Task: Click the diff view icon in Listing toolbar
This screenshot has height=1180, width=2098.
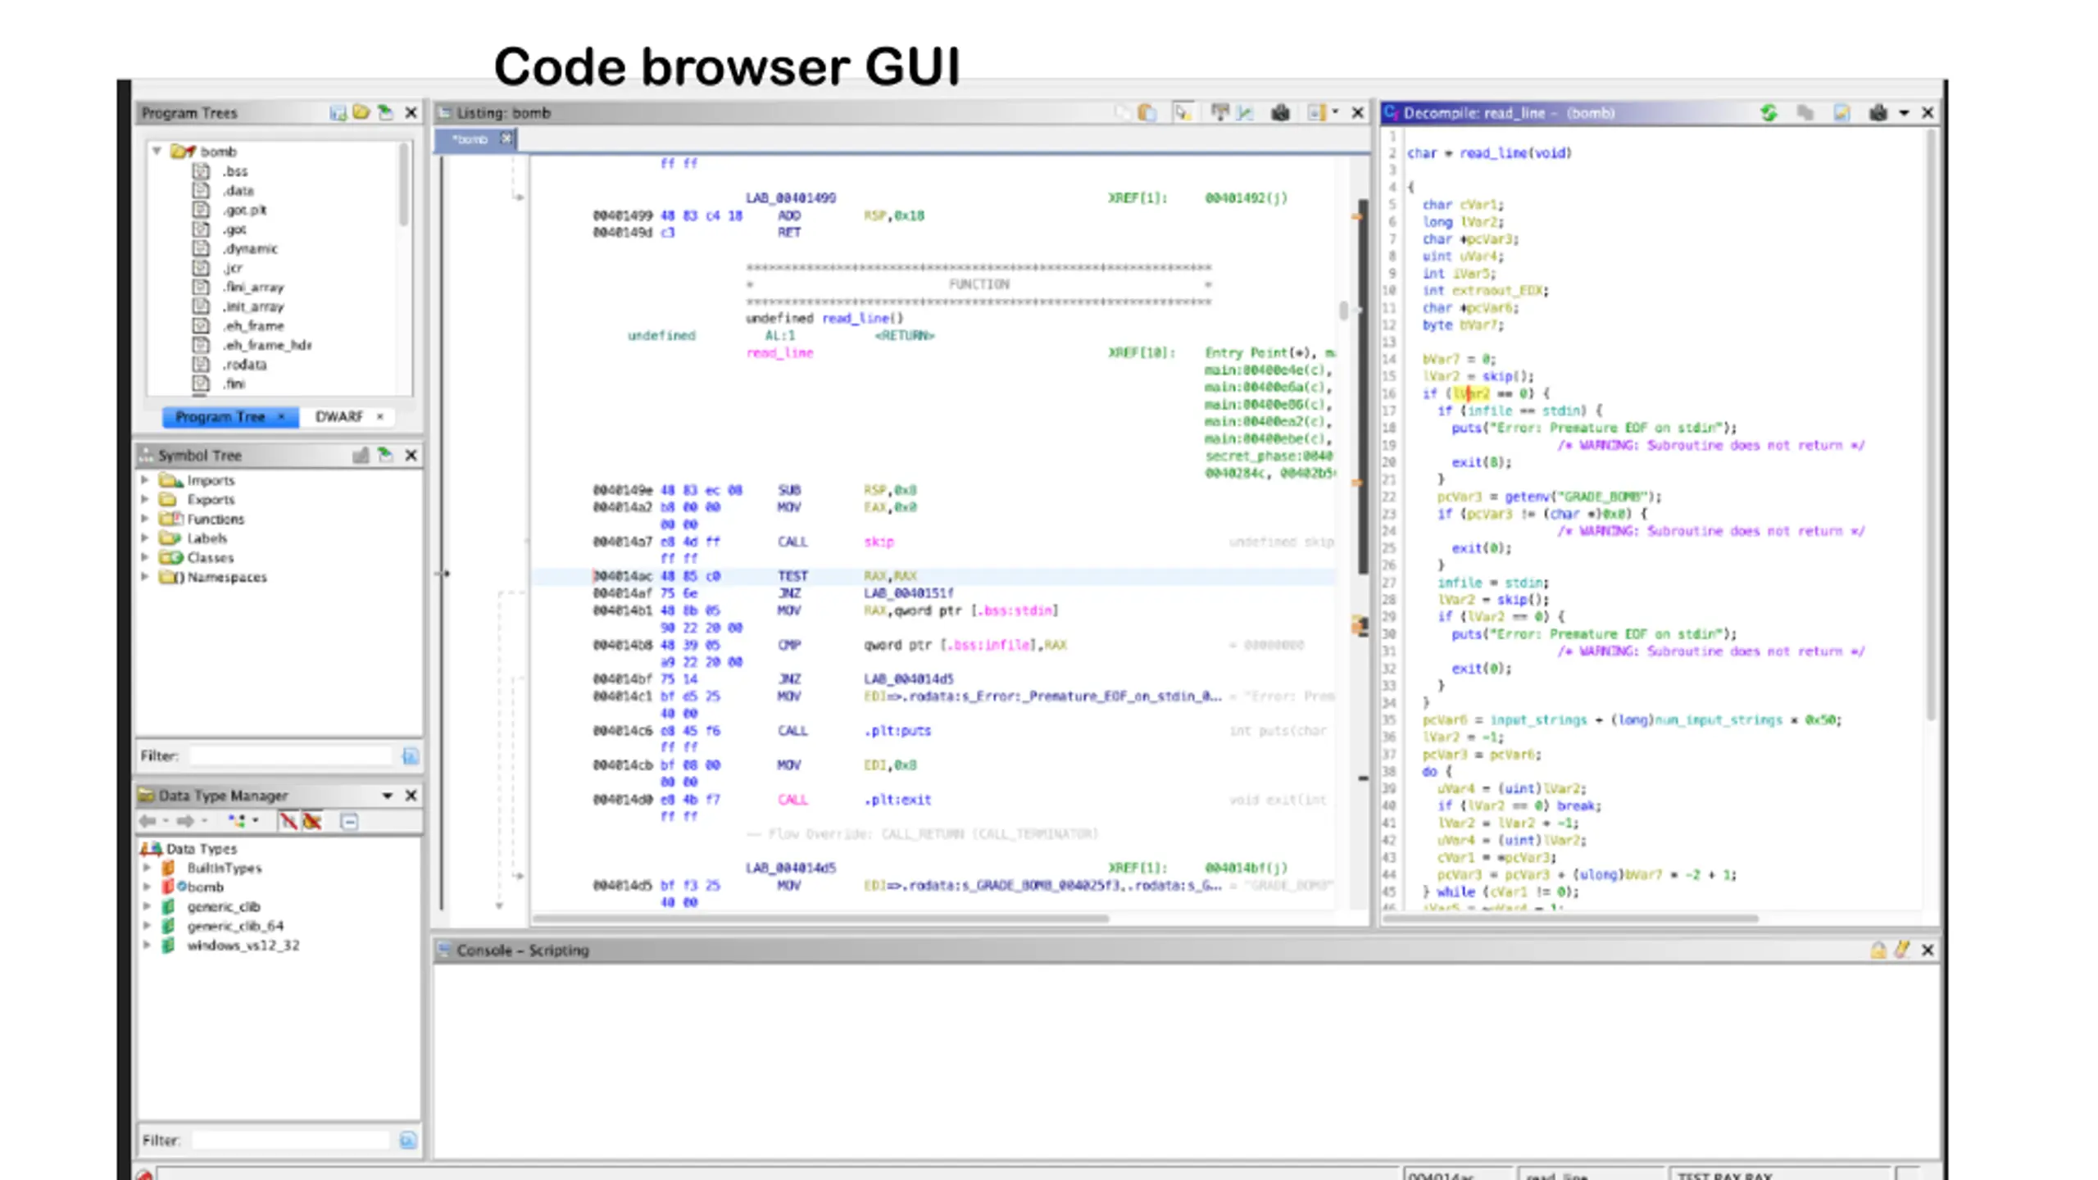Action: coord(1245,112)
